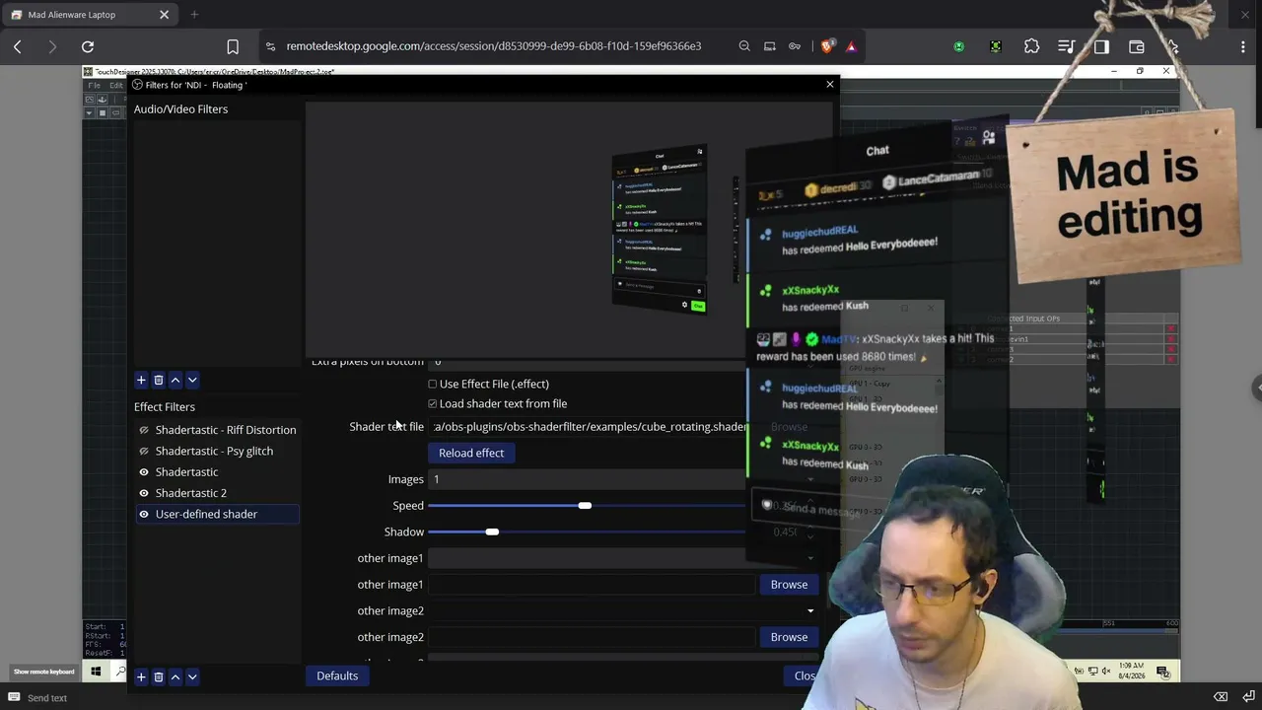Viewport: 1262px width, 710px height.
Task: Close the Filters for NDI dialog
Action: [x=830, y=84]
